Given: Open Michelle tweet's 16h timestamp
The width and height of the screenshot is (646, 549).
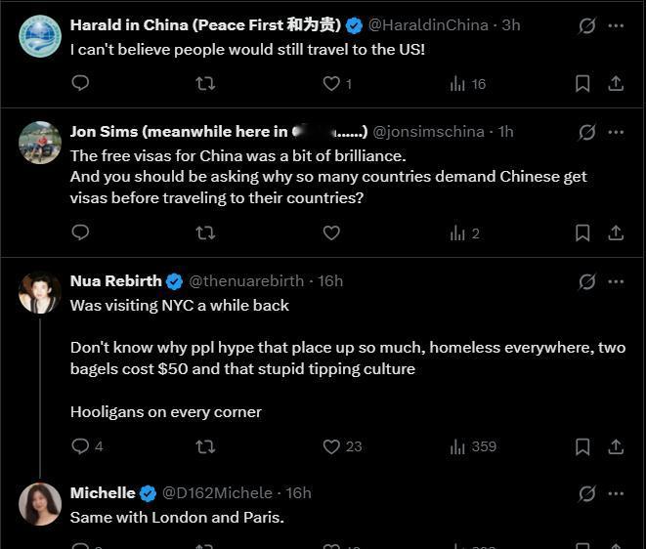Looking at the screenshot, I should [x=298, y=493].
